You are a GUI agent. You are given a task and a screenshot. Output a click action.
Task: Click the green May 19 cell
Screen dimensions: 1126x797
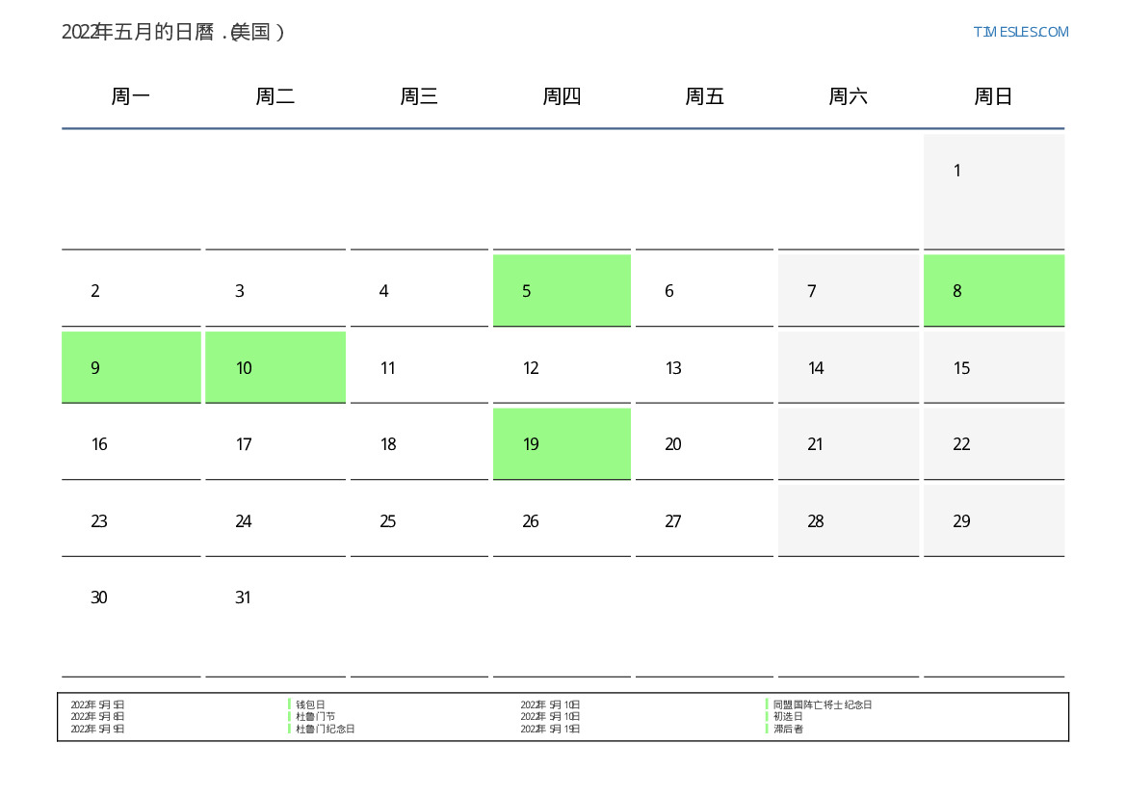click(x=562, y=443)
